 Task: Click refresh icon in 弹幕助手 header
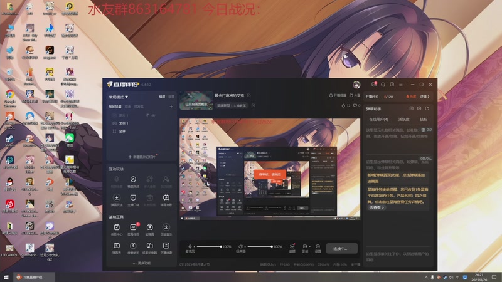[x=427, y=108]
